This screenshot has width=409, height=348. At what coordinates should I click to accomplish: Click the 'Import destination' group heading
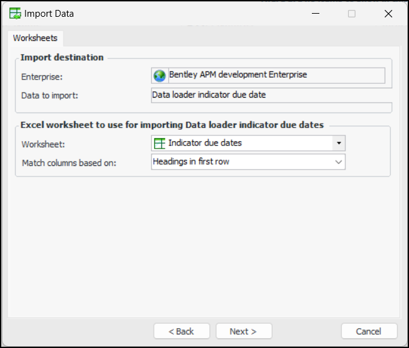62,57
